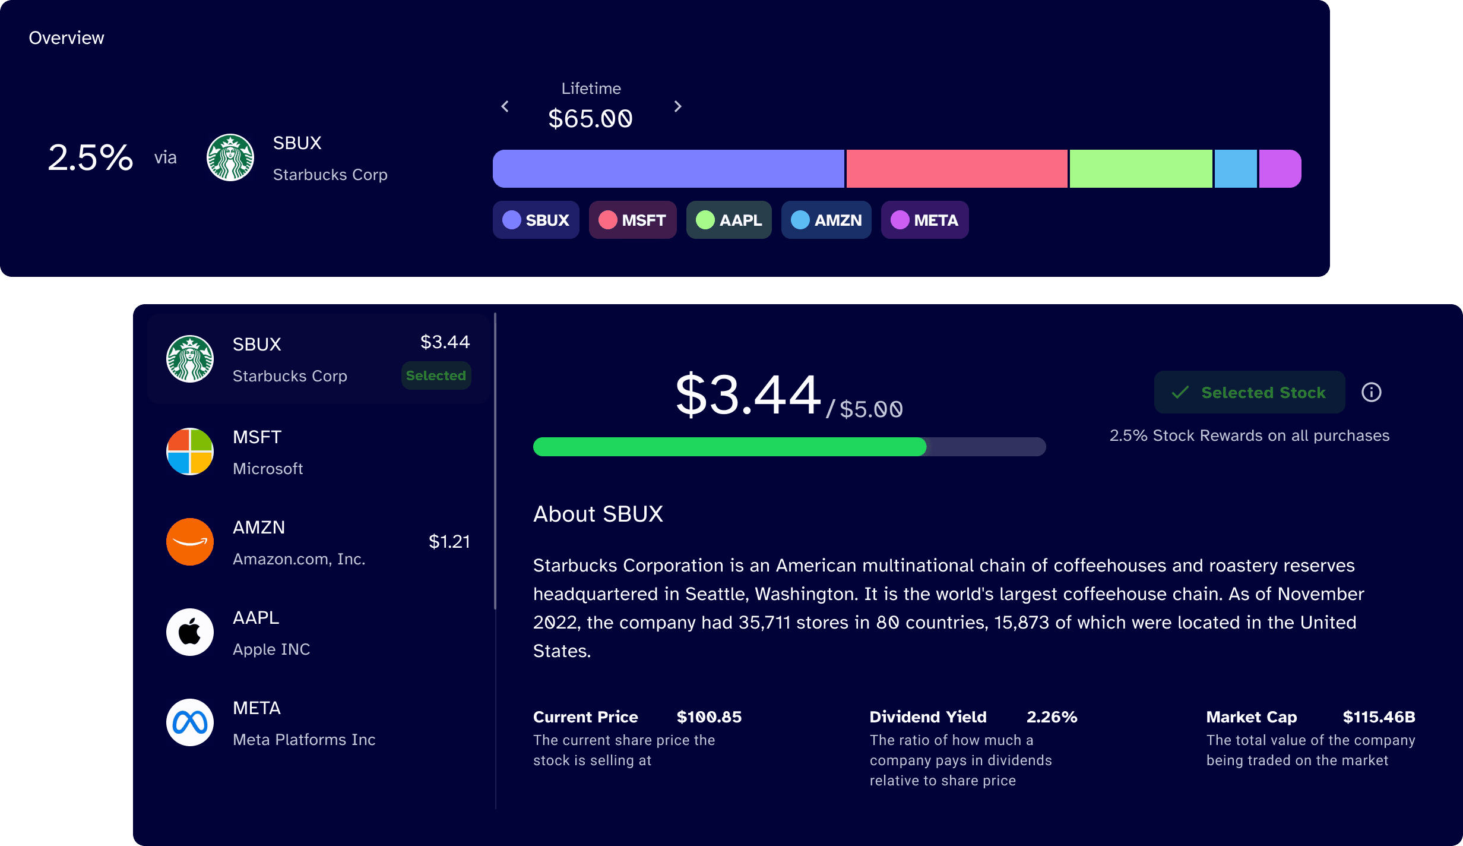The height and width of the screenshot is (846, 1463).
Task: Click the Overview heading
Action: pos(66,37)
